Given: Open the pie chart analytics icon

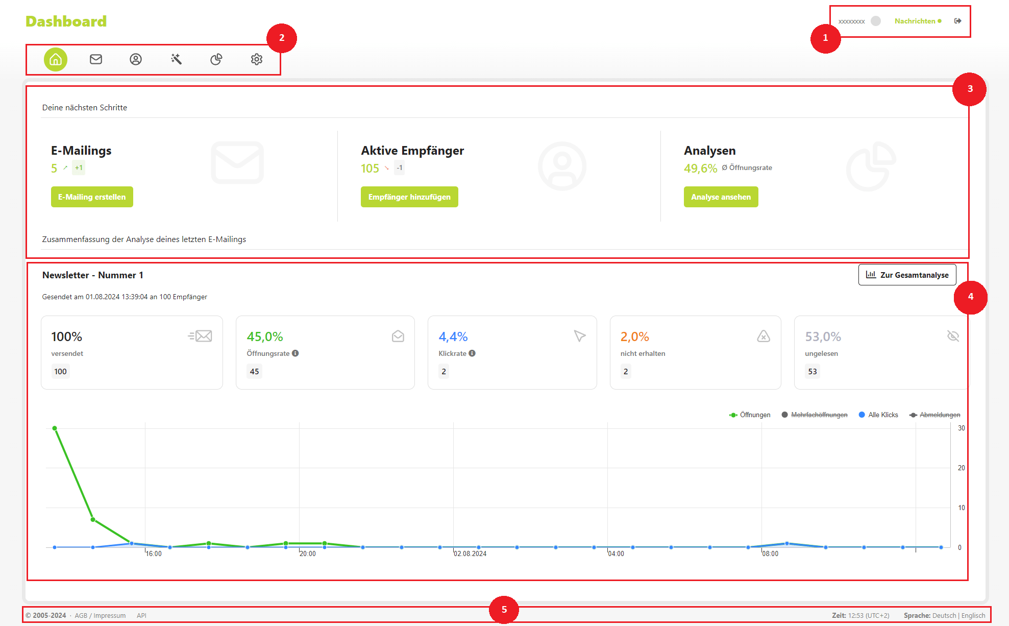Looking at the screenshot, I should pos(216,59).
